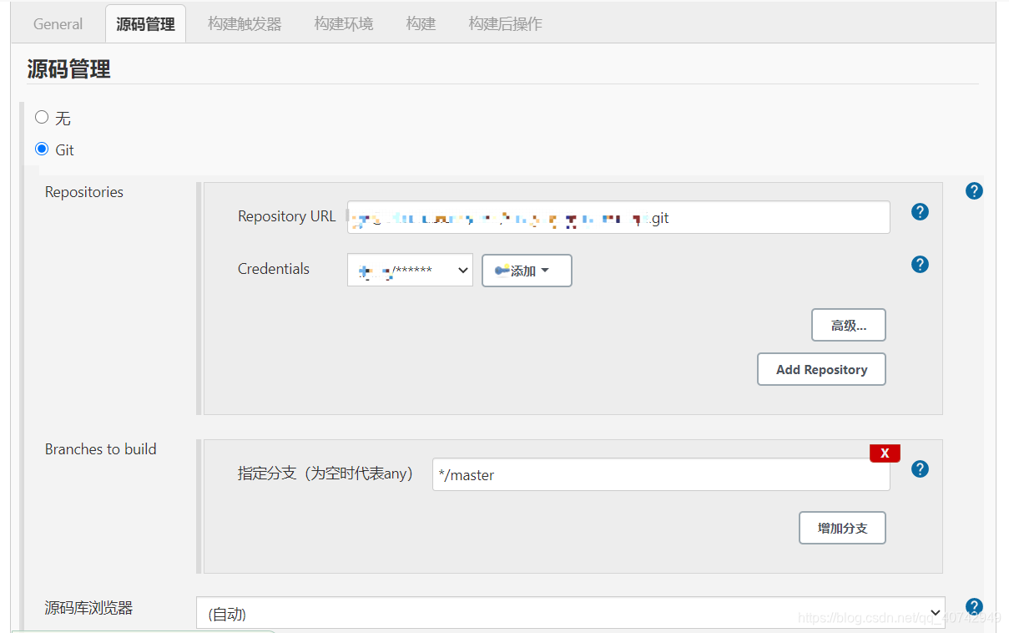Click the Add Repository button
This screenshot has width=1009, height=633.
(x=821, y=369)
